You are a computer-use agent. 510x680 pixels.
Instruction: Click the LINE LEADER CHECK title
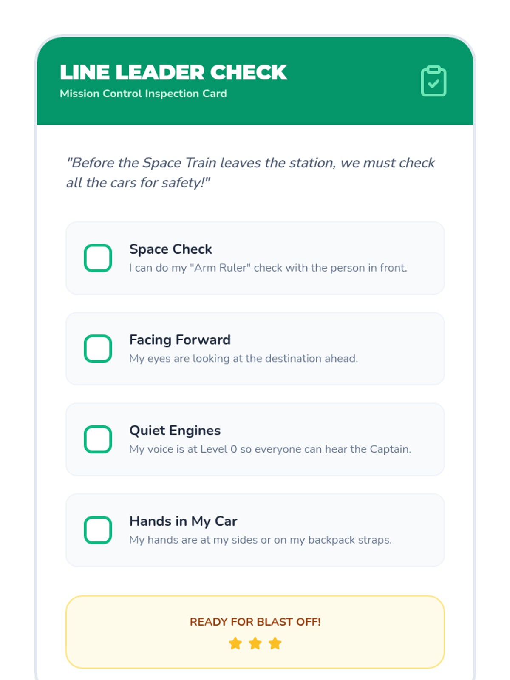tap(173, 72)
